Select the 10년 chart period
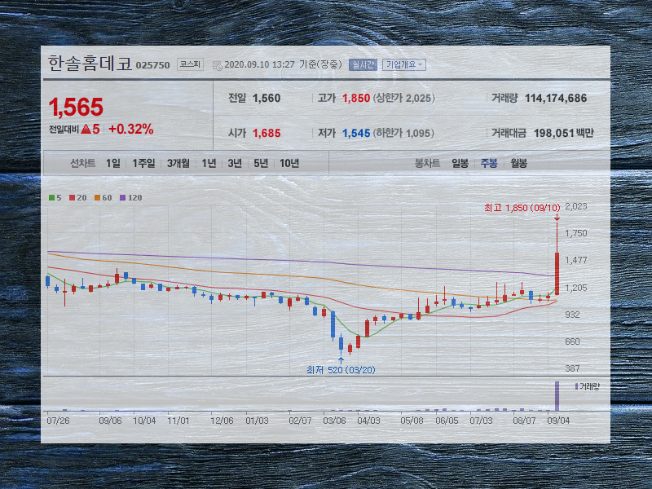This screenshot has width=652, height=489. coord(289,164)
